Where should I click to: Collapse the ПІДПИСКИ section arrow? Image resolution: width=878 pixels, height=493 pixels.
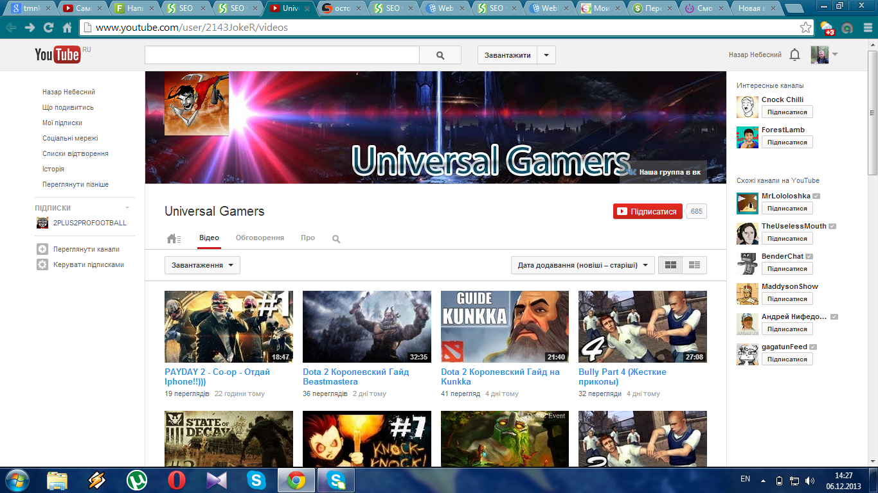tap(127, 208)
